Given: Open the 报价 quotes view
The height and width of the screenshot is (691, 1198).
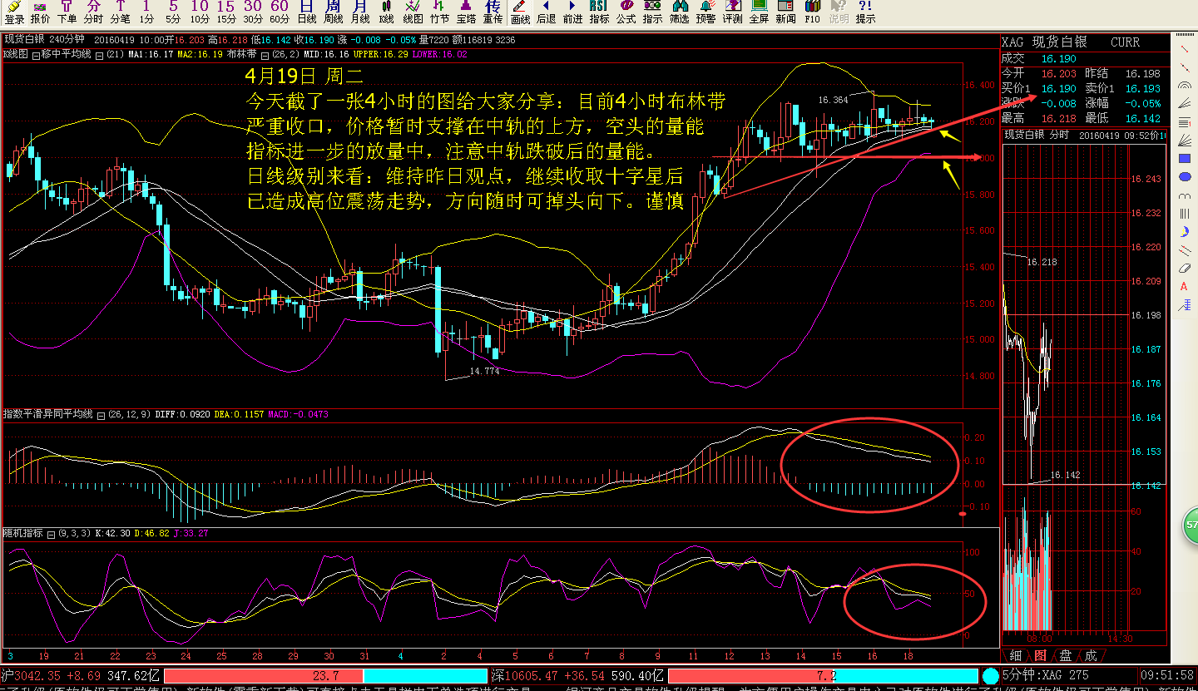Looking at the screenshot, I should pyautogui.click(x=40, y=12).
